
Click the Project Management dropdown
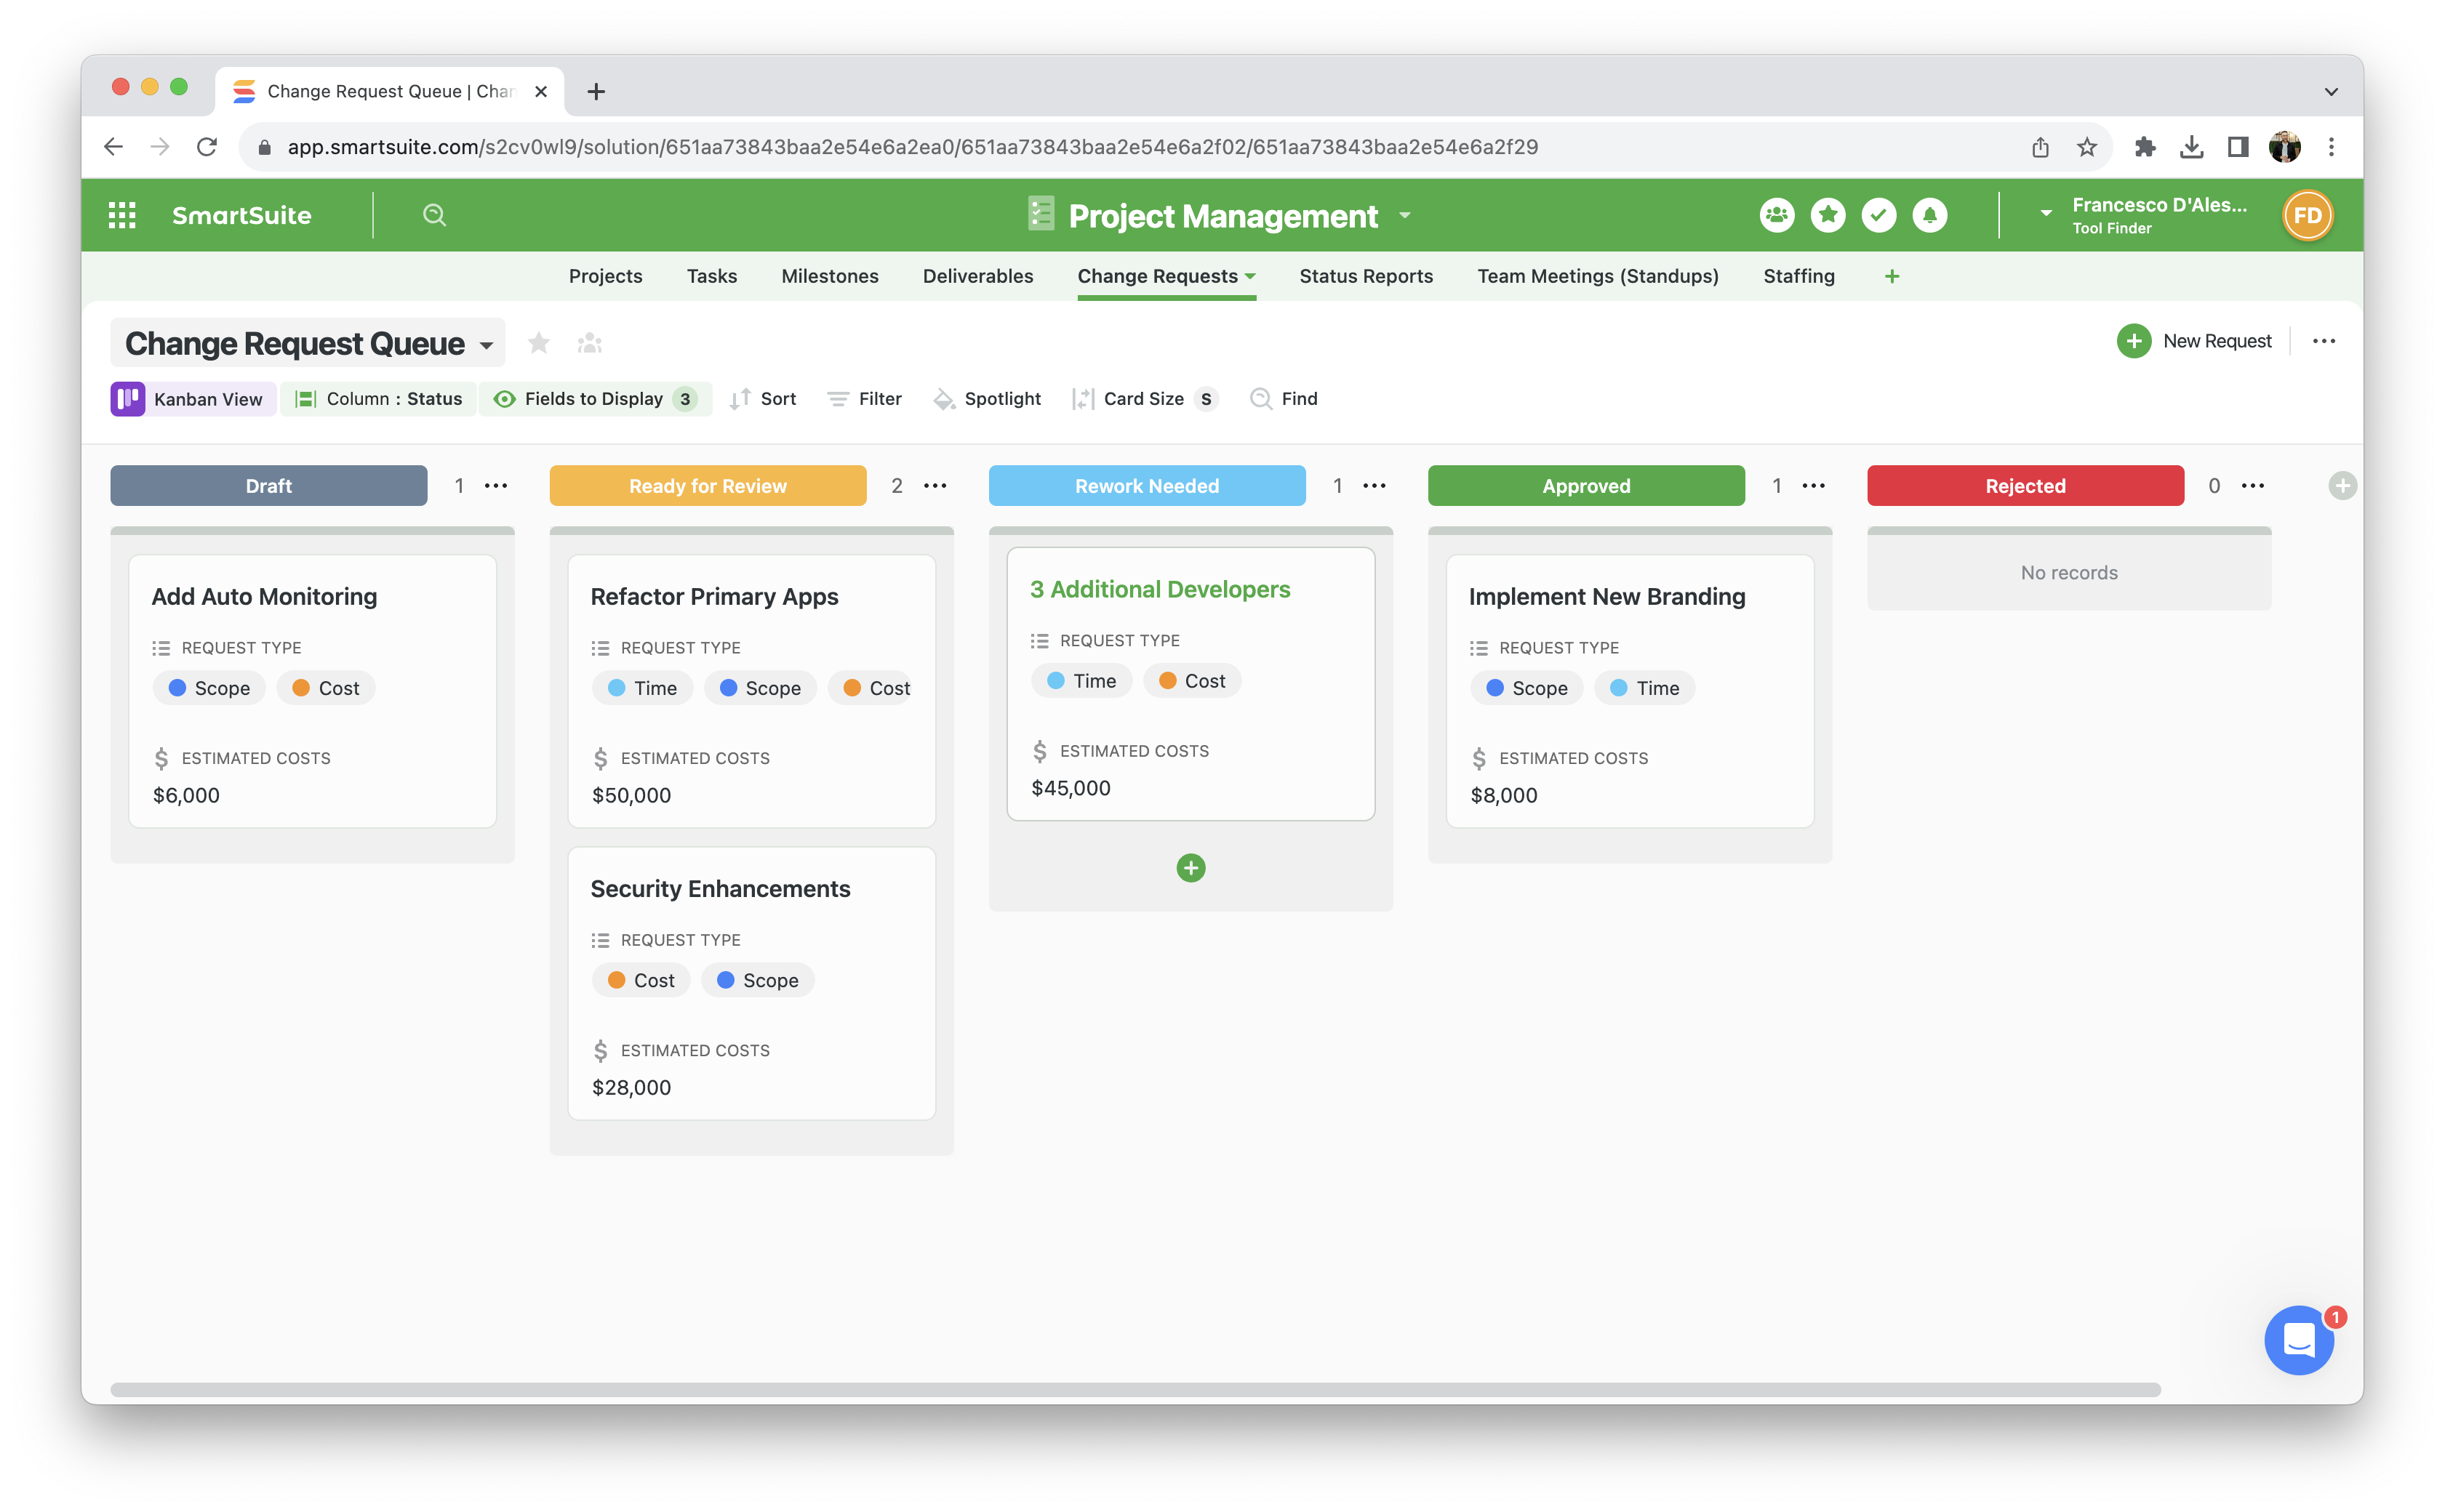click(1408, 213)
